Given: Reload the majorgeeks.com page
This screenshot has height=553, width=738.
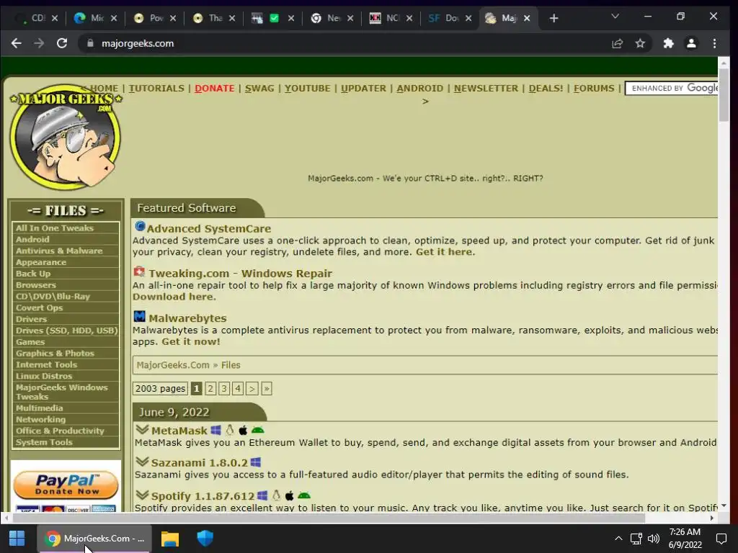Looking at the screenshot, I should point(62,43).
